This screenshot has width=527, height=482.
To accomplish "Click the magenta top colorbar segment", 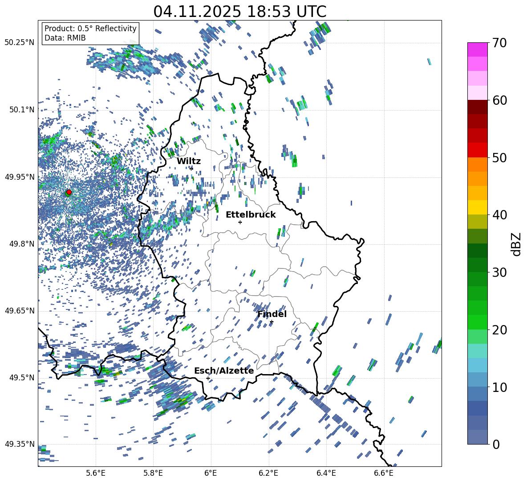I will coord(477,49).
